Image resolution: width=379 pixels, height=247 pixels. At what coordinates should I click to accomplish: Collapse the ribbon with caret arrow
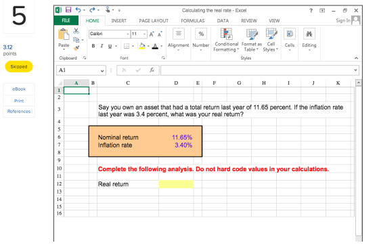point(356,58)
